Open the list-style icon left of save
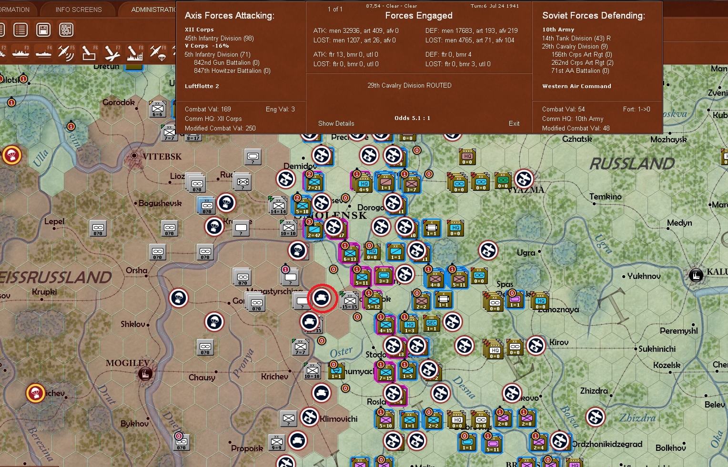This screenshot has height=467, width=728. click(x=20, y=30)
